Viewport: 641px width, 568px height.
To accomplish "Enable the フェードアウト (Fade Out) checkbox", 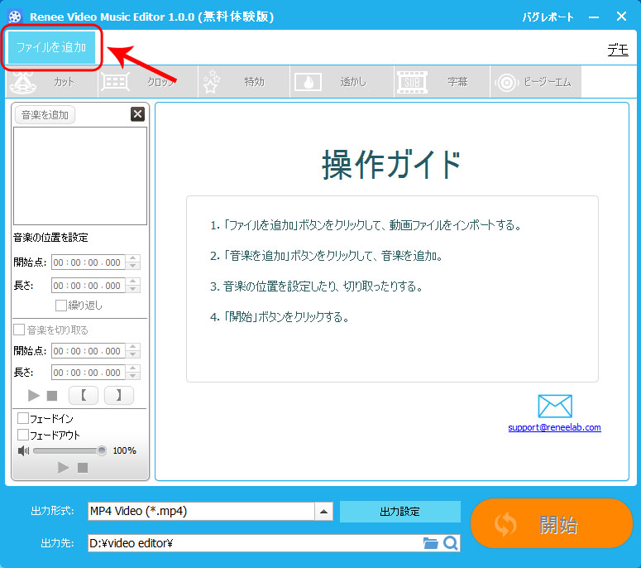I will (x=23, y=435).
